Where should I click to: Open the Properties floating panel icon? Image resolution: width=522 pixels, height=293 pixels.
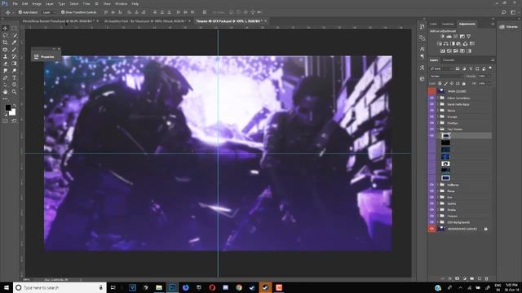click(x=36, y=57)
